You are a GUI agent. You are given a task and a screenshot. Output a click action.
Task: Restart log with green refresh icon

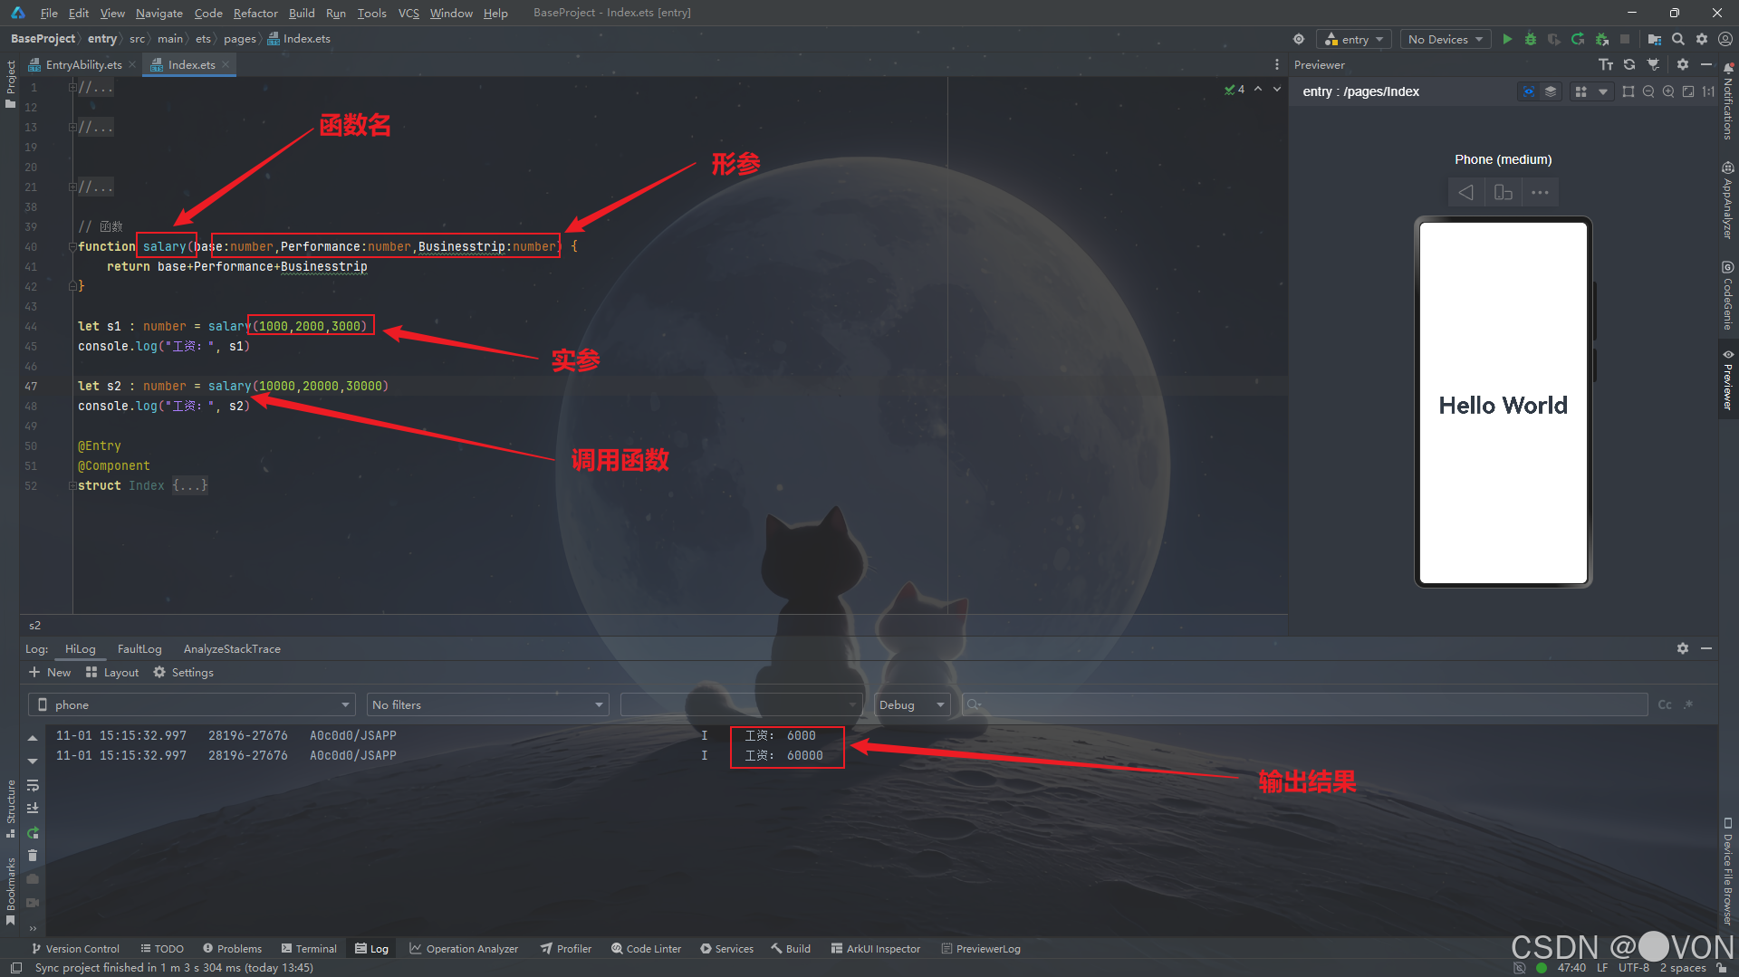point(33,832)
